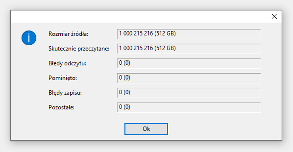Click the "Skutecznie przeczytane:" label
This screenshot has width=293, height=152.
[x=79, y=49]
